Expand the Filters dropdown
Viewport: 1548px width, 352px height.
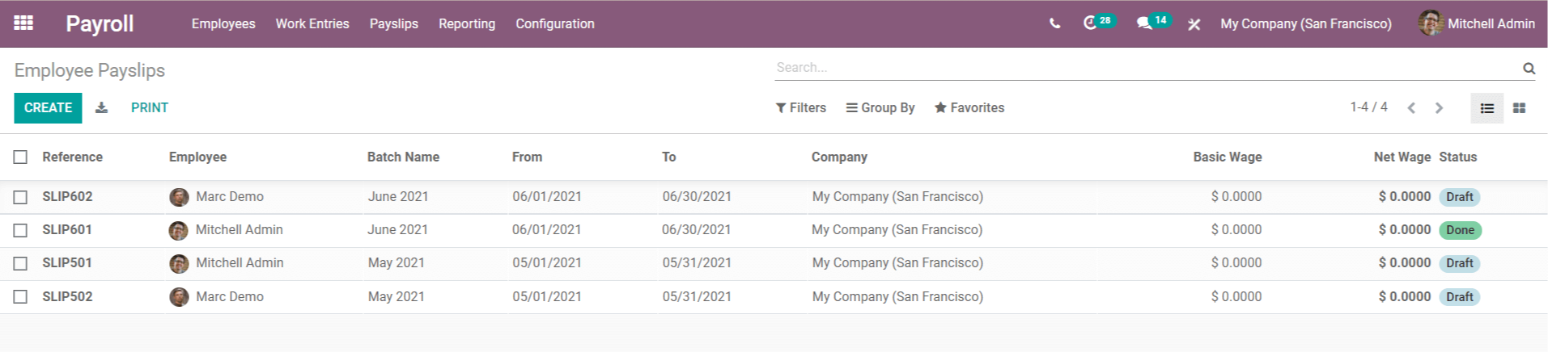(x=800, y=107)
